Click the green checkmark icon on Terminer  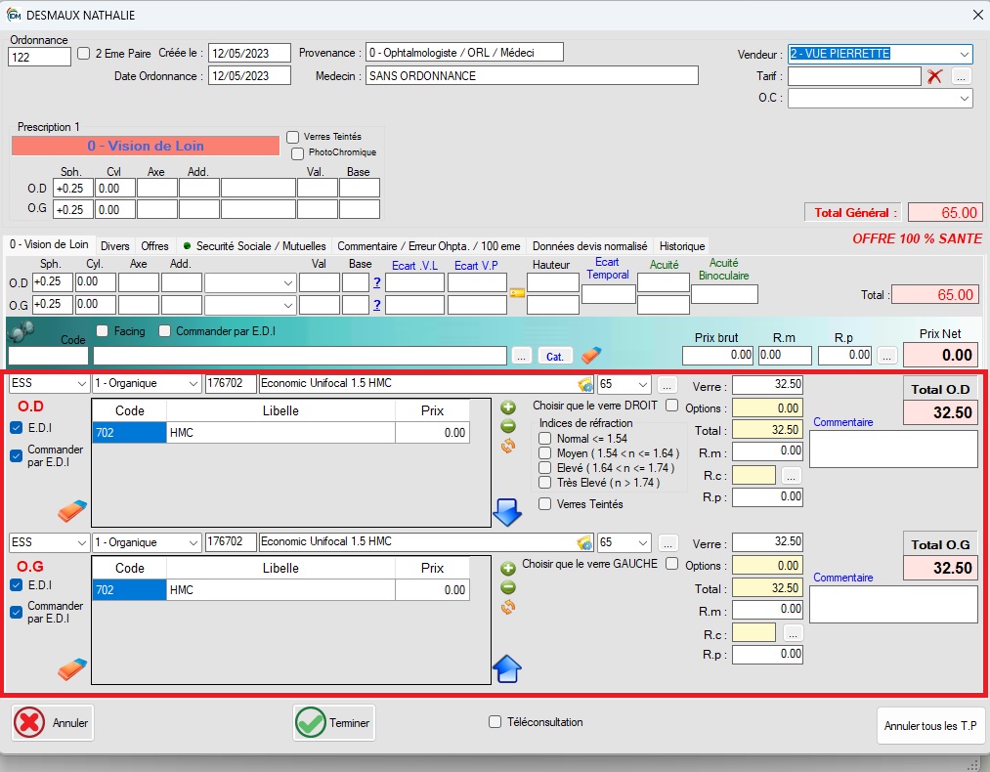click(311, 722)
